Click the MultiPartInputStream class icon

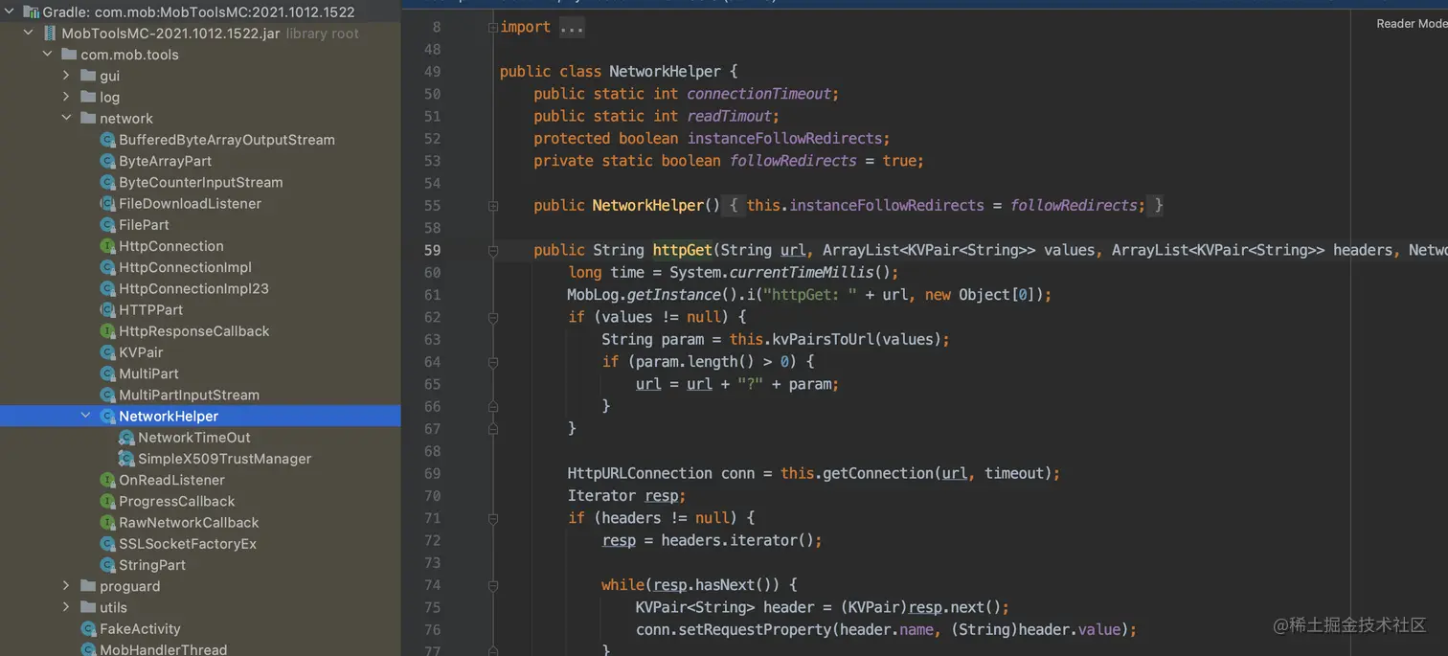click(108, 395)
